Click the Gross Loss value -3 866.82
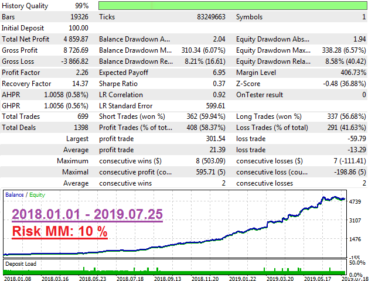The height and width of the screenshot is (281, 375). (x=74, y=61)
